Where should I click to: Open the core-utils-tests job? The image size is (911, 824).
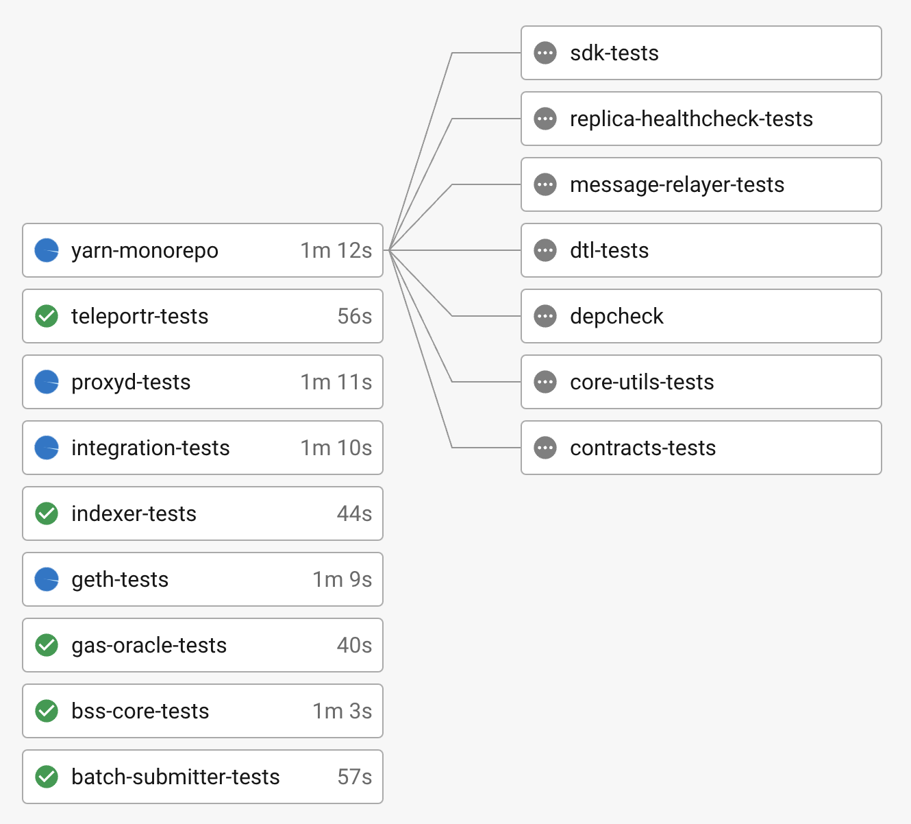[x=701, y=382]
